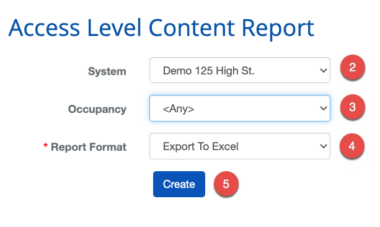Viewport: 380px width, 227px height.
Task: Click the Create button
Action: click(x=179, y=184)
